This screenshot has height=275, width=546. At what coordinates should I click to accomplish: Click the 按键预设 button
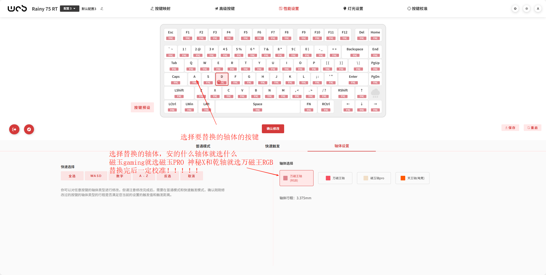tap(142, 107)
